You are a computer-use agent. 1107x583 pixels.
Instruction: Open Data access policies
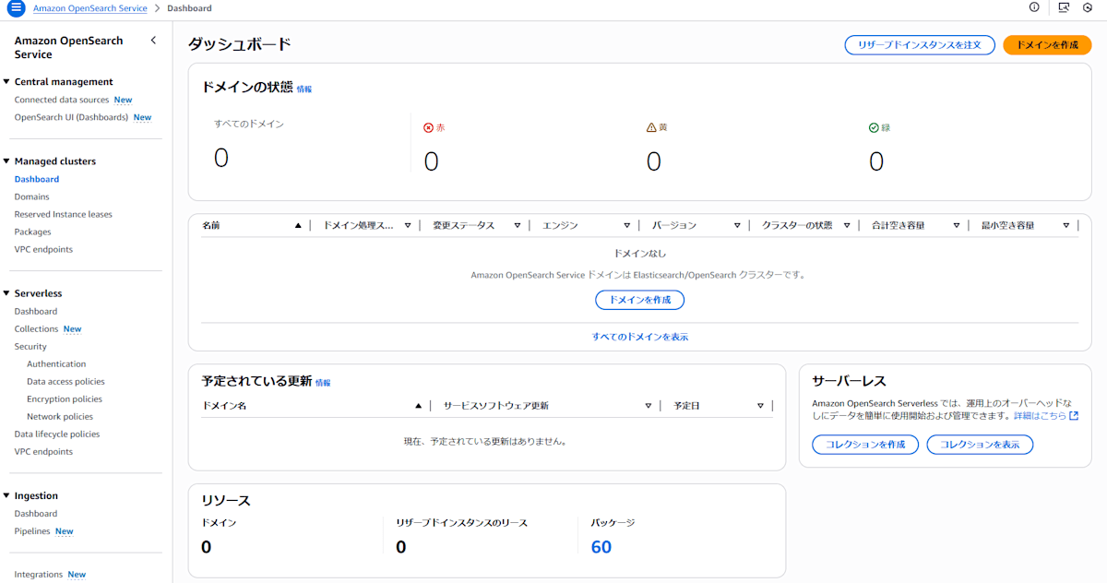point(65,381)
